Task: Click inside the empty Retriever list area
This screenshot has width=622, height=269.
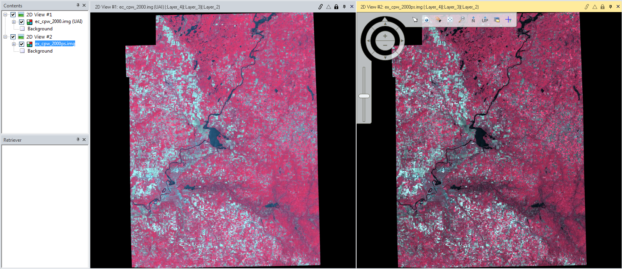Action: [45, 206]
